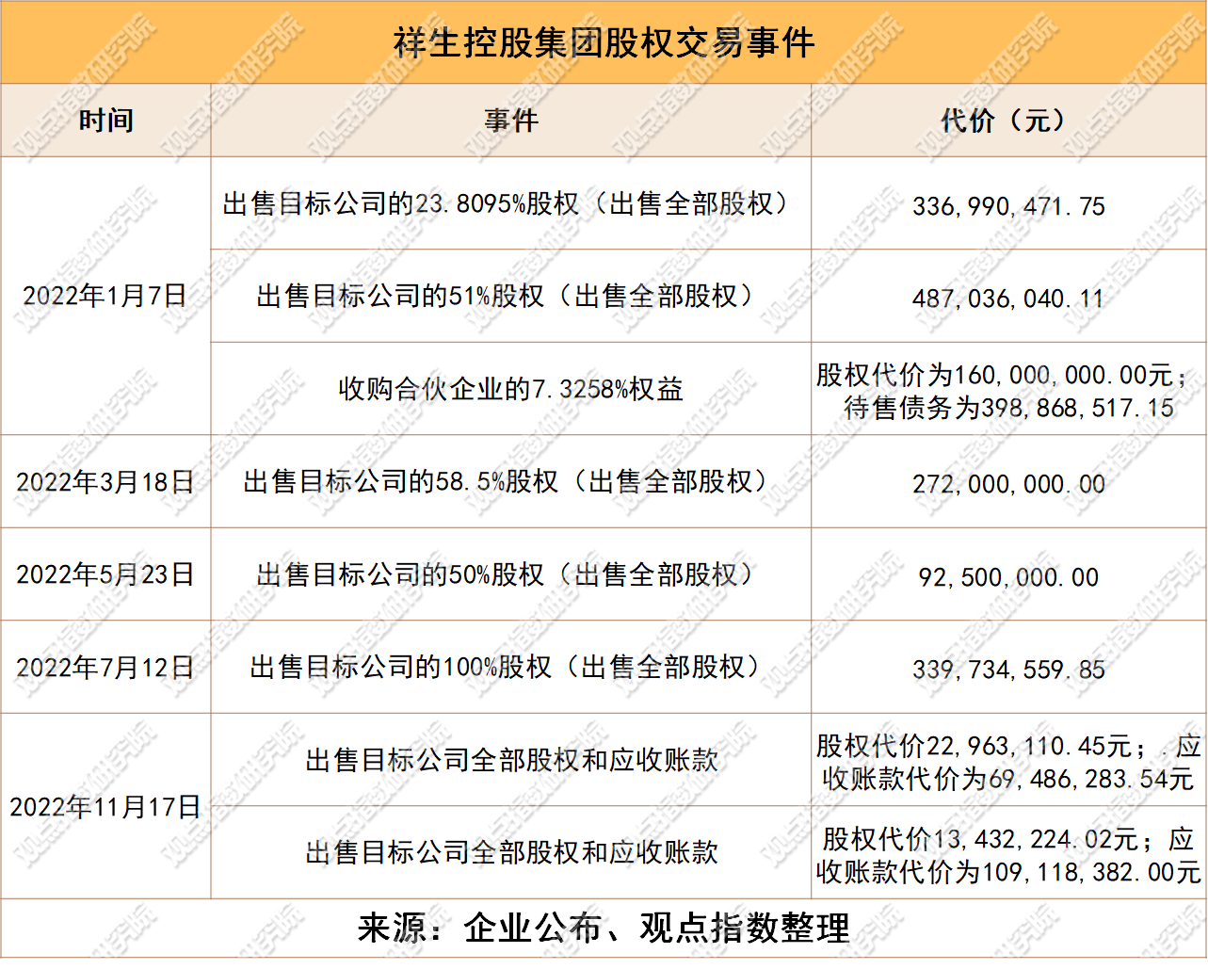
Task: Click the event 出售目标公司的58.5%股权
Action: pyautogui.click(x=511, y=481)
